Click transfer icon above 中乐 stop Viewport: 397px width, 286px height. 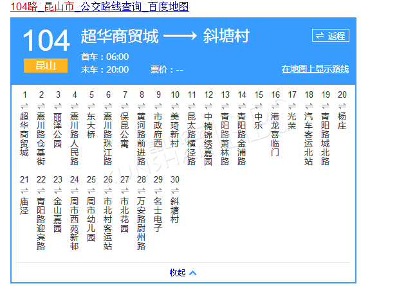pyautogui.click(x=258, y=105)
